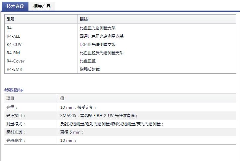
Task: Click the 比色皿盖 description cell
Action: [x=88, y=61]
